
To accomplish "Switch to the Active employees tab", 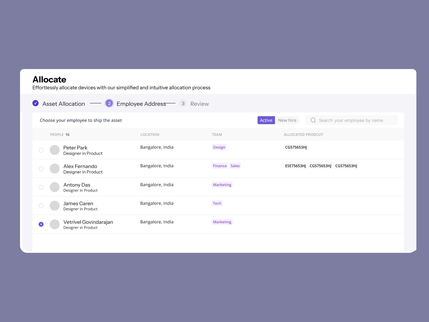I will point(266,121).
